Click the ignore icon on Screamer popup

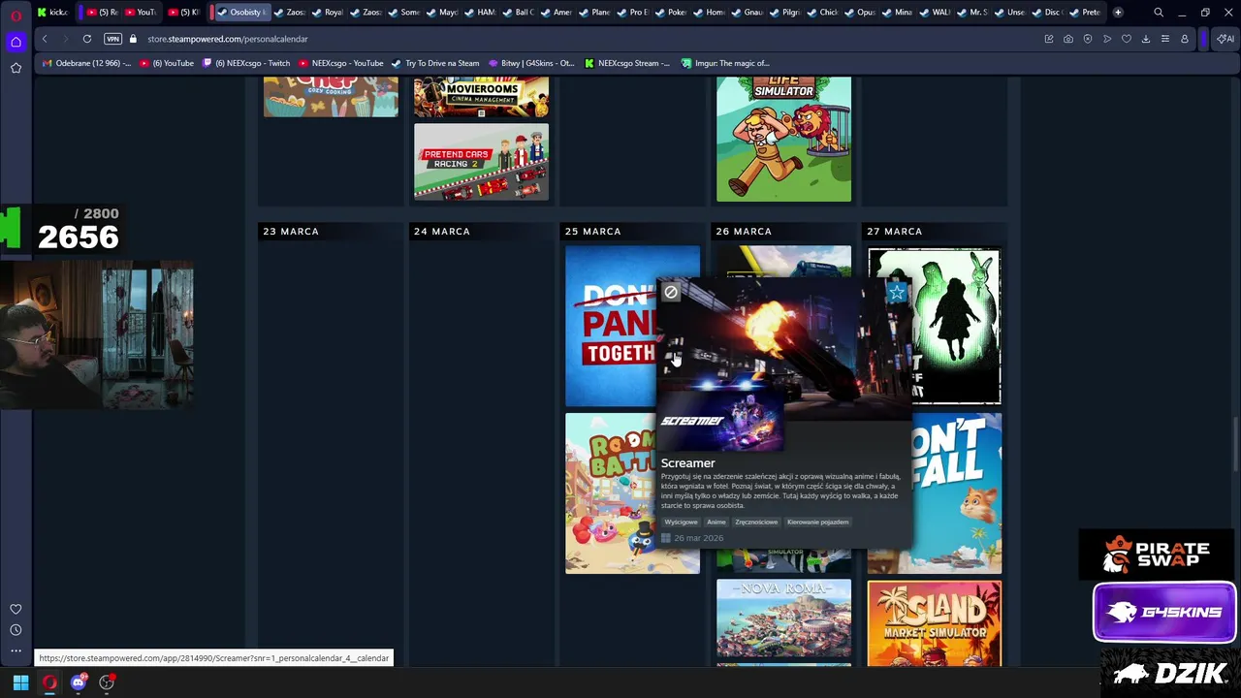(x=671, y=292)
